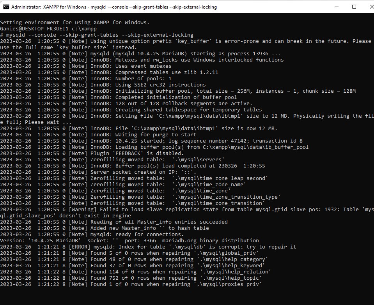This screenshot has width=374, height=305.
Task: Click the line 'Found 114 of 0 rows' for help_relation
Action: click(x=135, y=272)
